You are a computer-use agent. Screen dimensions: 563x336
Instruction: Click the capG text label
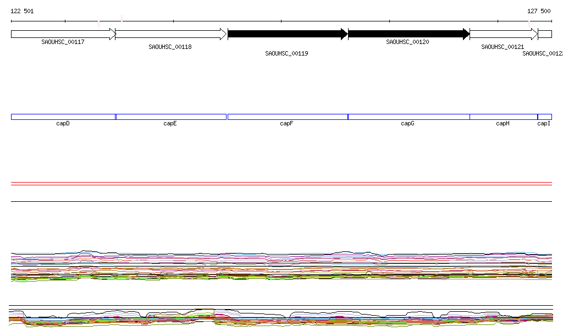[x=407, y=124]
